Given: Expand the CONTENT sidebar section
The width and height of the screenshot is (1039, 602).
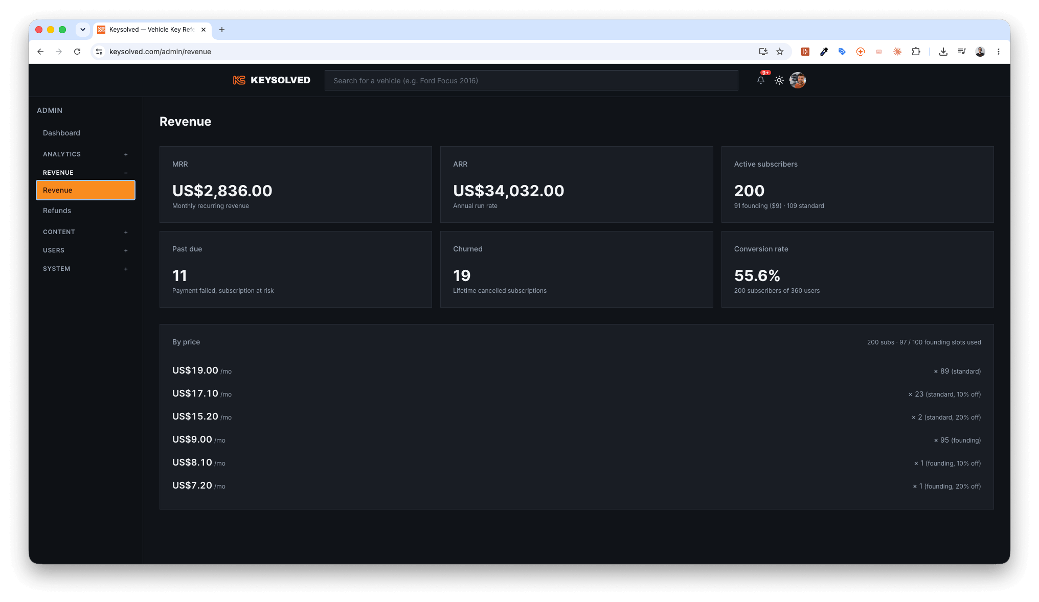Looking at the screenshot, I should coord(85,232).
